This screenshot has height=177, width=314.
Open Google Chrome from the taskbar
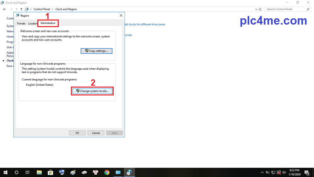107,172
